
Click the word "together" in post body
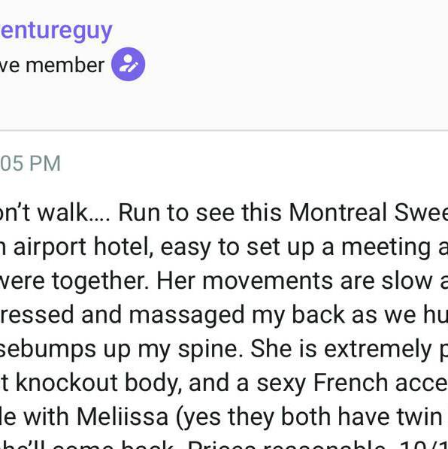[100, 281]
